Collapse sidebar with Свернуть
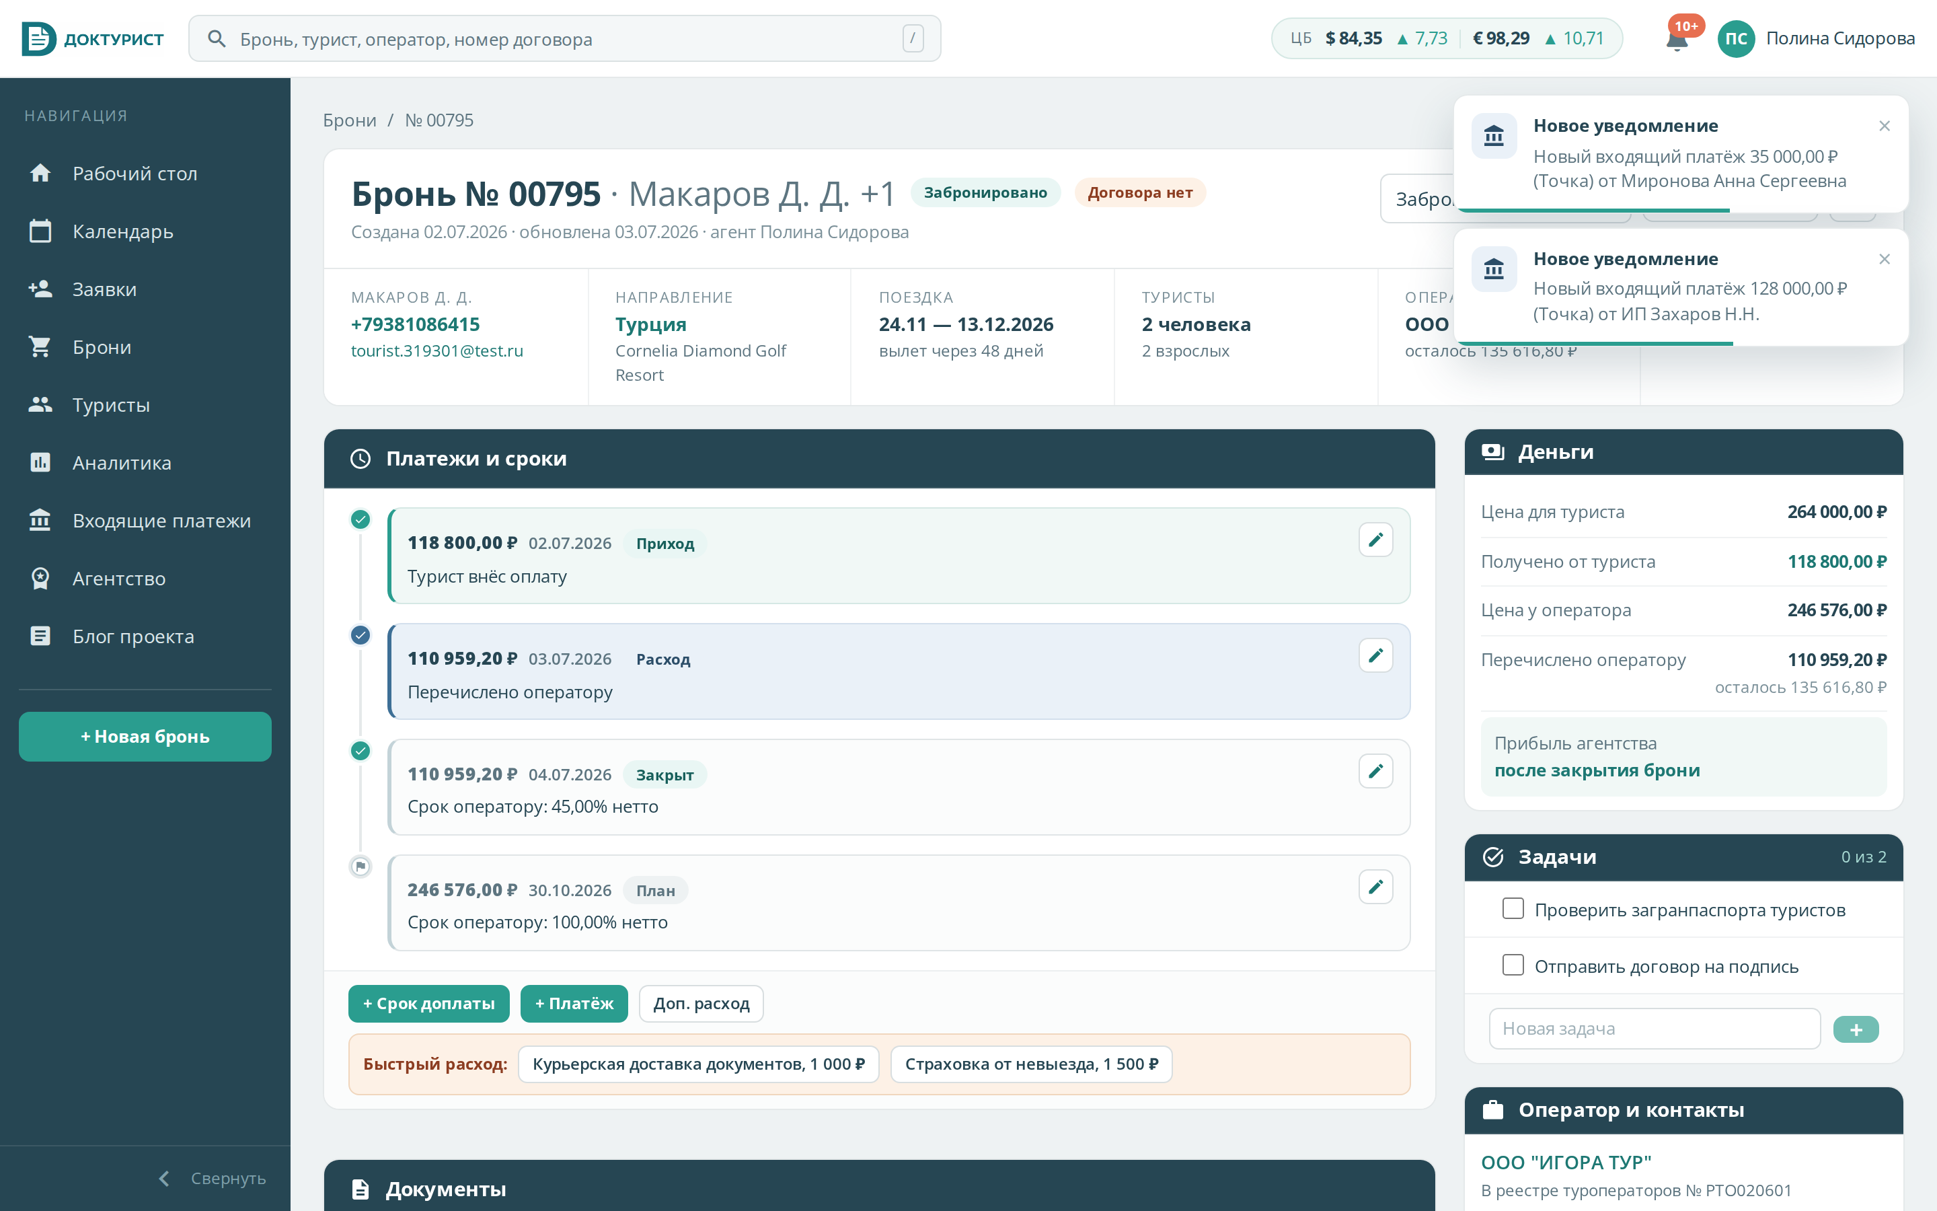 click(212, 1178)
